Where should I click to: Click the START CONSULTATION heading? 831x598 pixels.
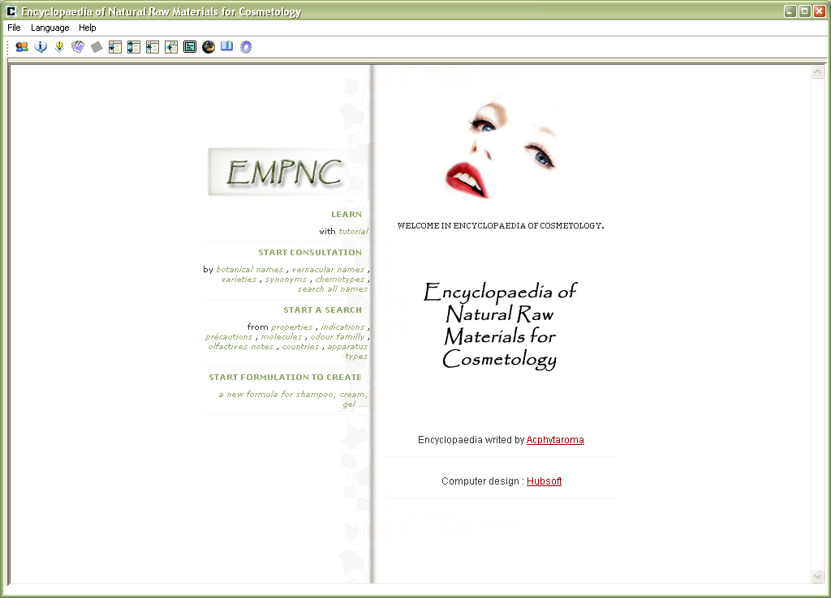[310, 253]
